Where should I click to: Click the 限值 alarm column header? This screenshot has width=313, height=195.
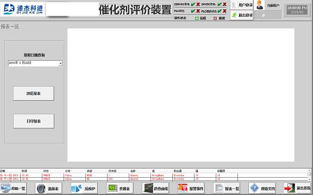(221, 171)
